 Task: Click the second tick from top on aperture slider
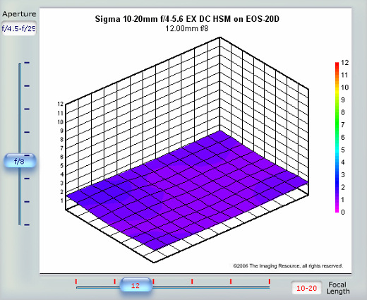27,86
